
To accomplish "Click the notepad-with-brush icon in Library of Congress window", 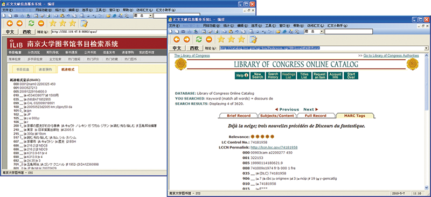I will point(253,40).
